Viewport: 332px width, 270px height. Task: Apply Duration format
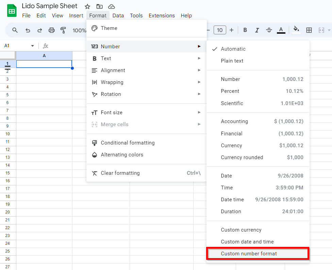(258, 212)
